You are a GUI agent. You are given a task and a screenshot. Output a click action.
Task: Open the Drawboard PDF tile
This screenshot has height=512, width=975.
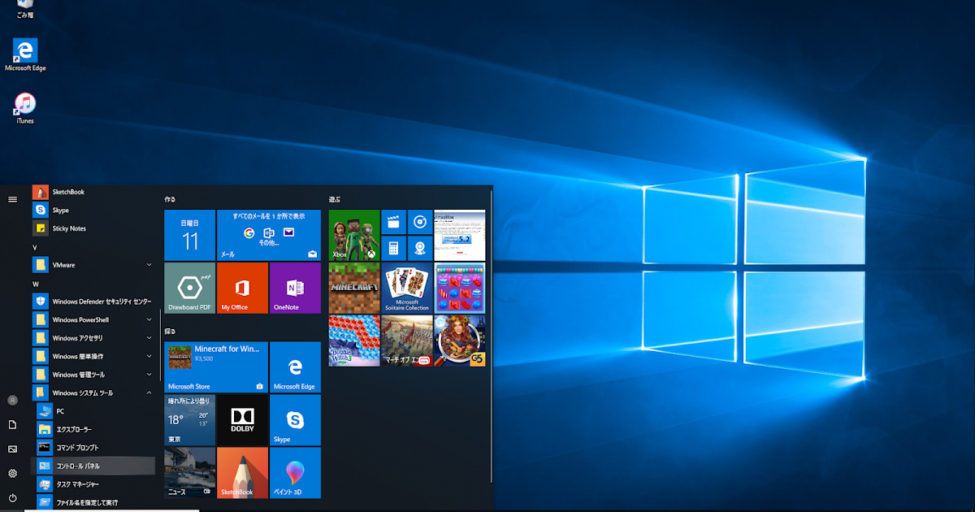(190, 288)
